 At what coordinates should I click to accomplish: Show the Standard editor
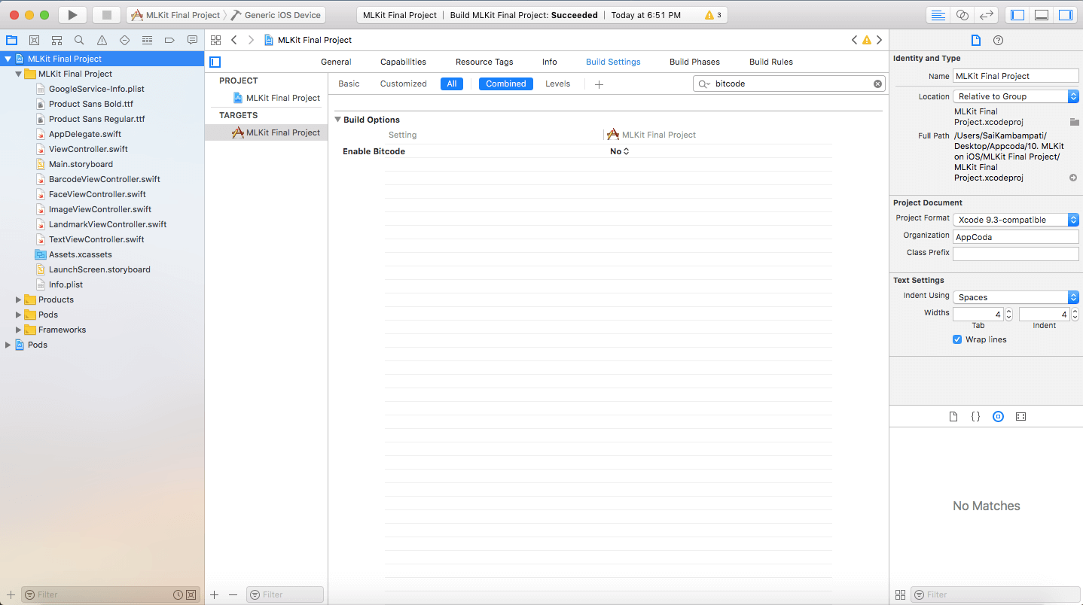click(x=938, y=15)
